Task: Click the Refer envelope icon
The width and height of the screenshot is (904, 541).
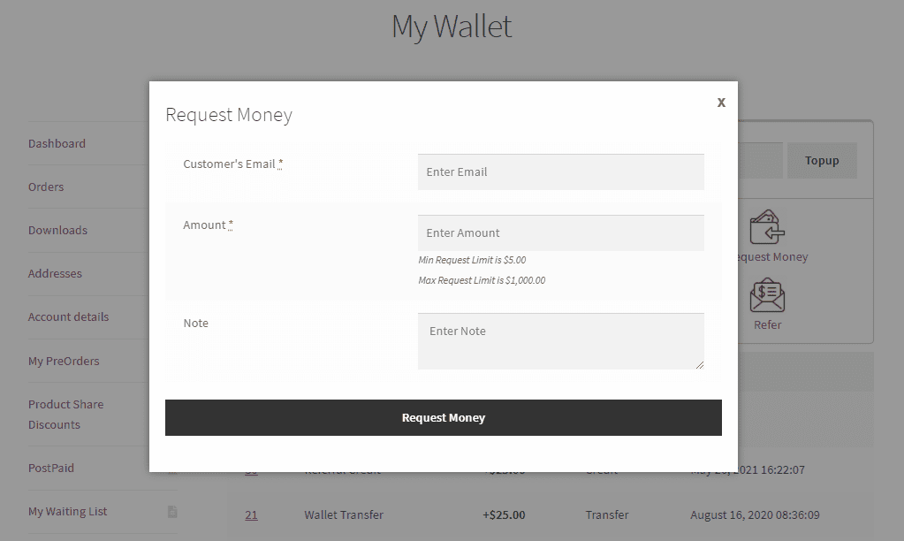Action: pos(767,294)
